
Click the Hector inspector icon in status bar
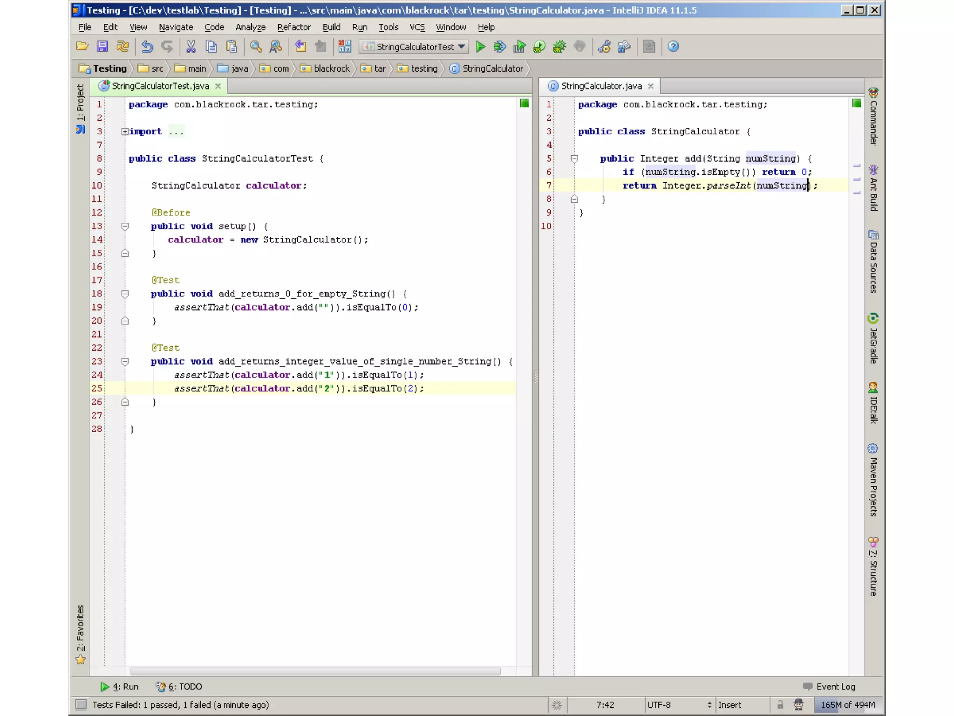point(798,705)
